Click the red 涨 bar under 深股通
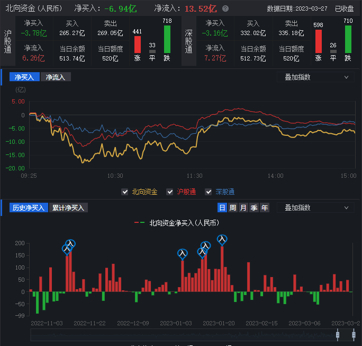362x346 pixels. click(x=319, y=41)
